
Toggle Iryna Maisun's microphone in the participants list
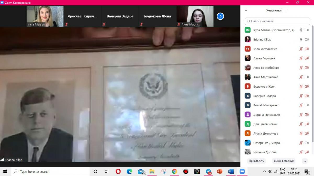click(301, 30)
